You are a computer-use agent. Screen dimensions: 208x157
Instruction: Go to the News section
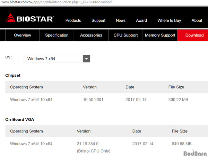121,20
